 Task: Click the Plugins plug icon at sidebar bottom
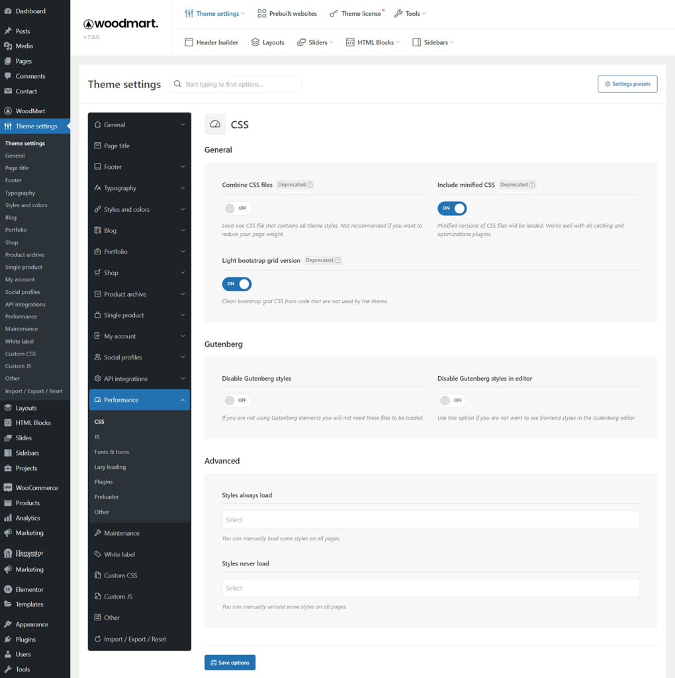tap(8, 639)
